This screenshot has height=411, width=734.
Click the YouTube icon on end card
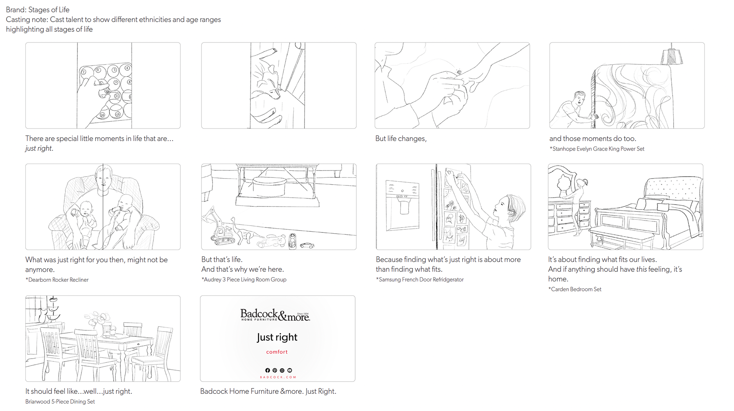(290, 370)
